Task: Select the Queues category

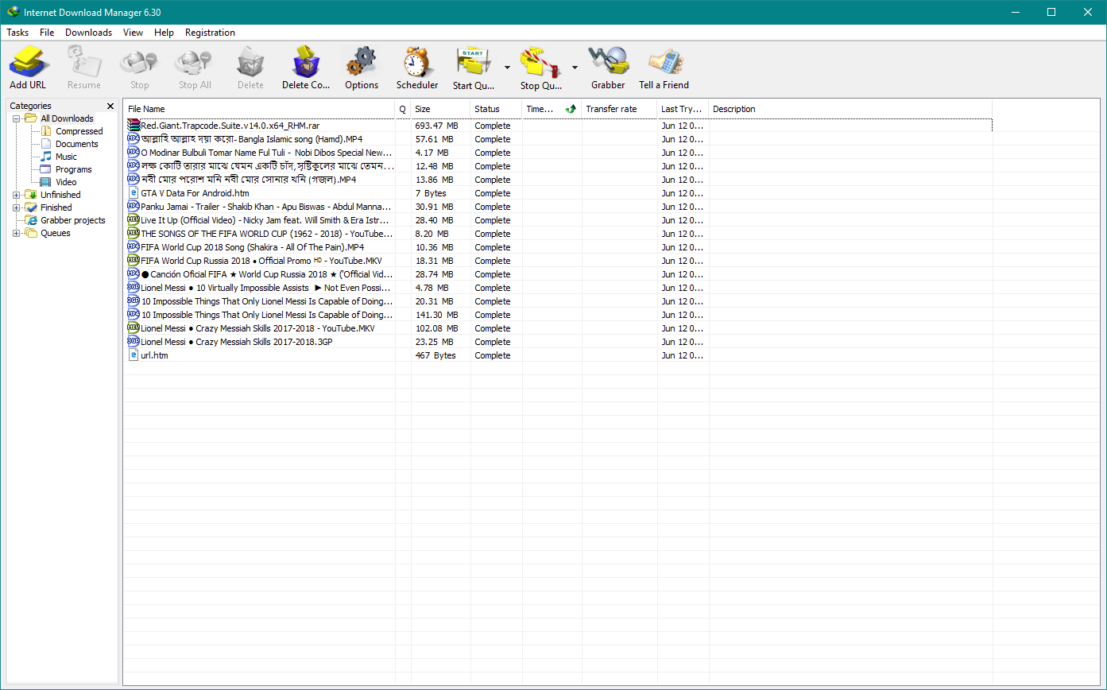Action: 56,233
